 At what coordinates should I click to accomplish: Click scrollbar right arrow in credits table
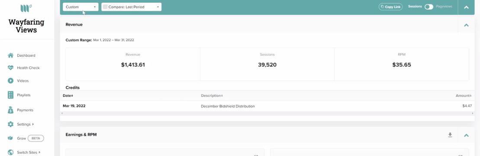(473, 114)
